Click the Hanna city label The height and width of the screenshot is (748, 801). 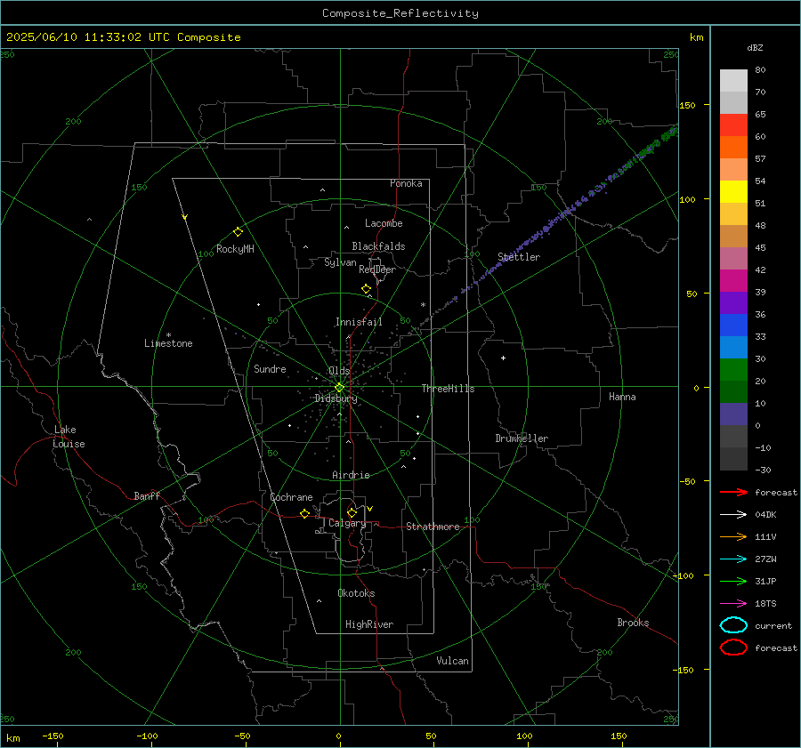pyautogui.click(x=622, y=397)
